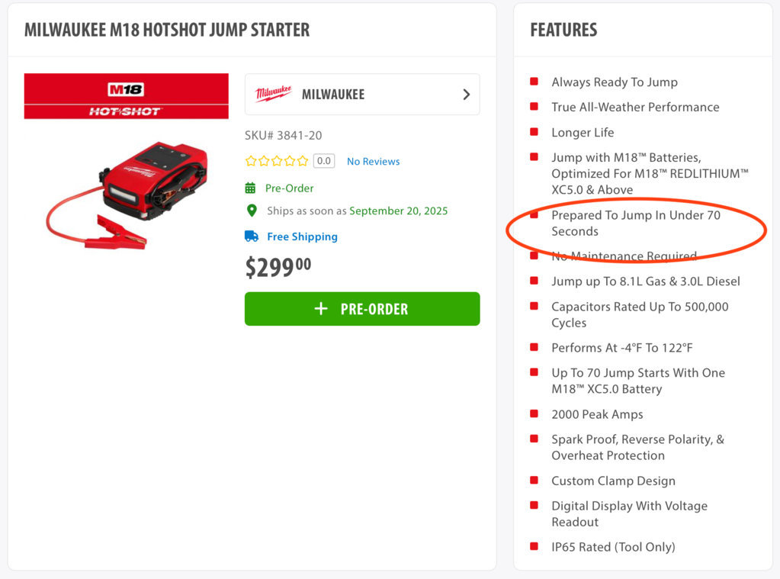Click the fifth rating star
The image size is (780, 579).
[x=303, y=161]
